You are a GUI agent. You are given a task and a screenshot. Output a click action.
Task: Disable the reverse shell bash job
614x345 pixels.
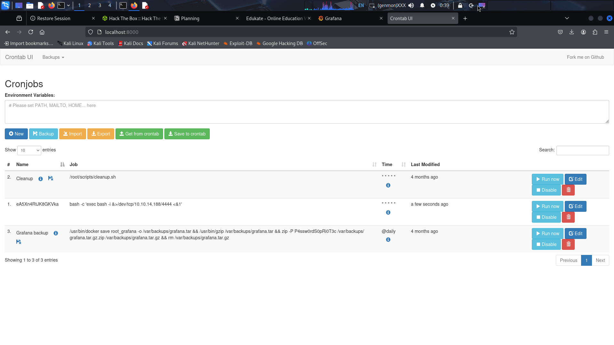tap(546, 217)
